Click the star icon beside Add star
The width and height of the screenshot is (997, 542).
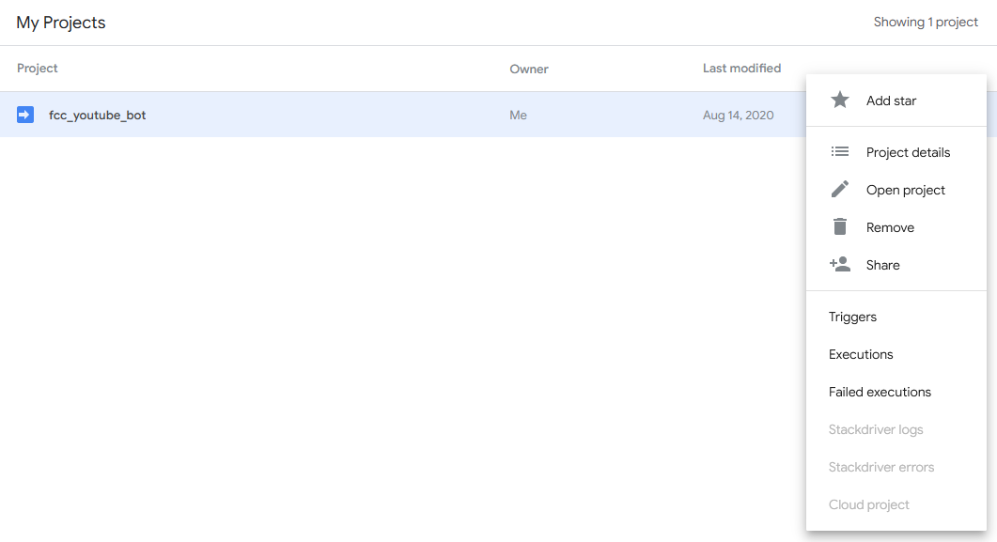pyautogui.click(x=840, y=100)
